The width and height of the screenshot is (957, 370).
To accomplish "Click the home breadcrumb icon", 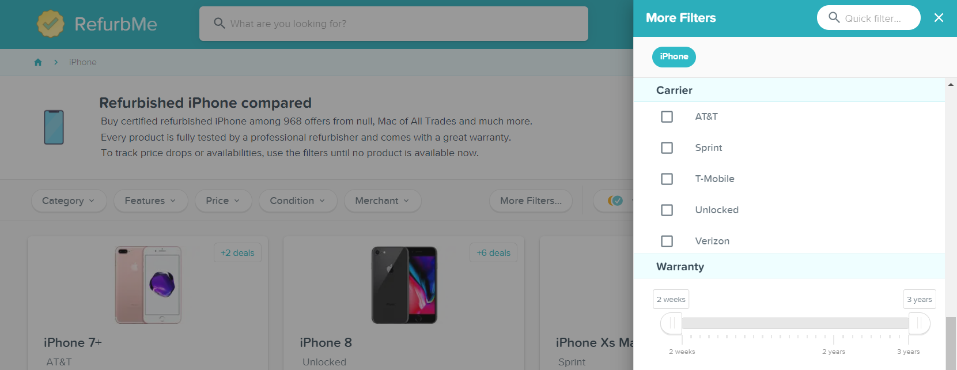I will tap(38, 62).
